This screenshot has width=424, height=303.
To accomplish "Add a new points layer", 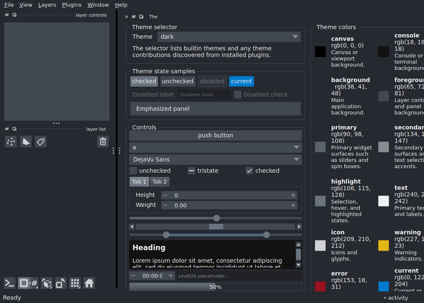I will [11, 142].
